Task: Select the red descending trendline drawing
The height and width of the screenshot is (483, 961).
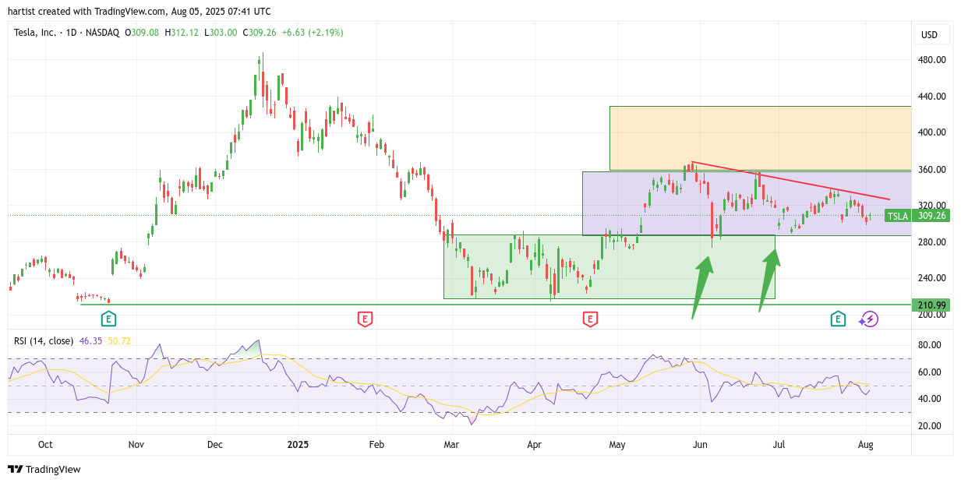Action: tap(790, 181)
